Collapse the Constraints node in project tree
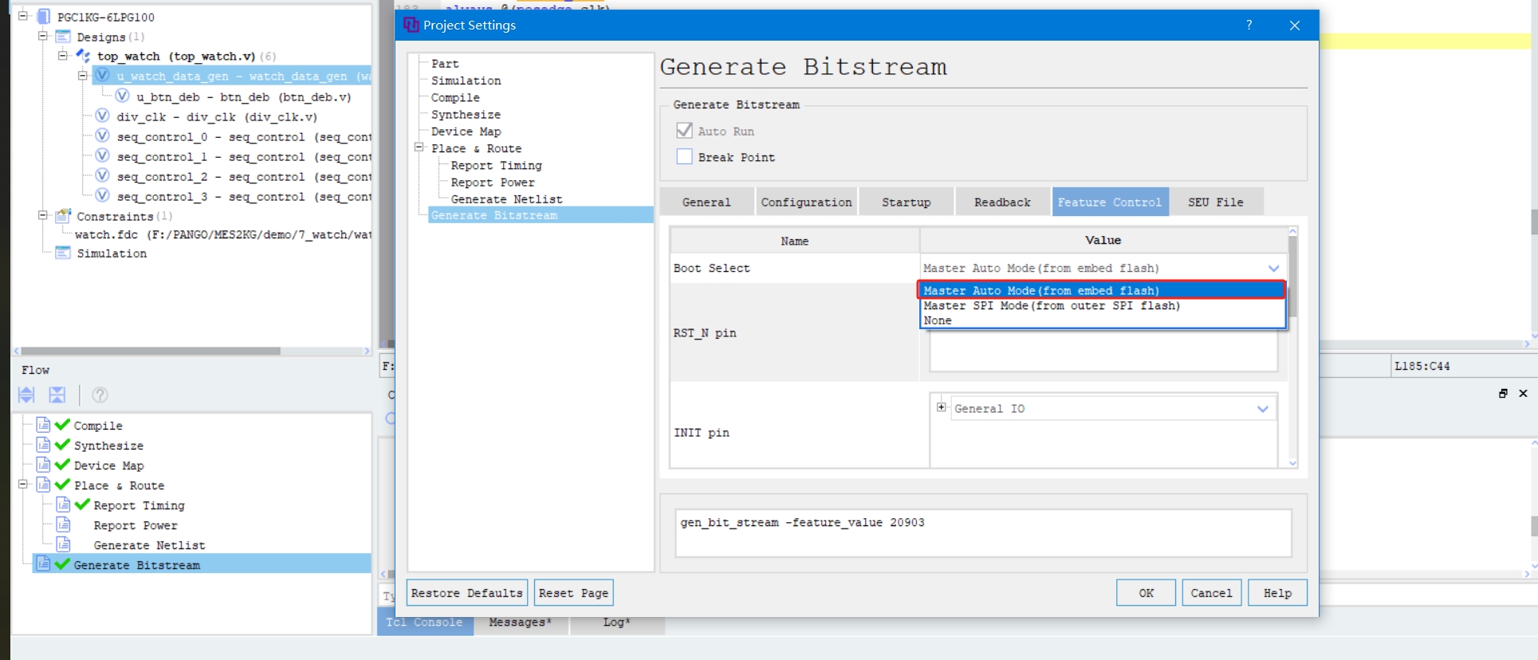Image resolution: width=1538 pixels, height=660 pixels. (43, 215)
